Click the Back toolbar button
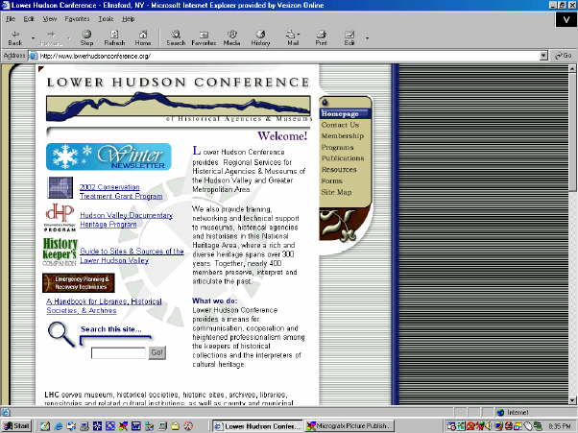This screenshot has height=433, width=578. 15,38
